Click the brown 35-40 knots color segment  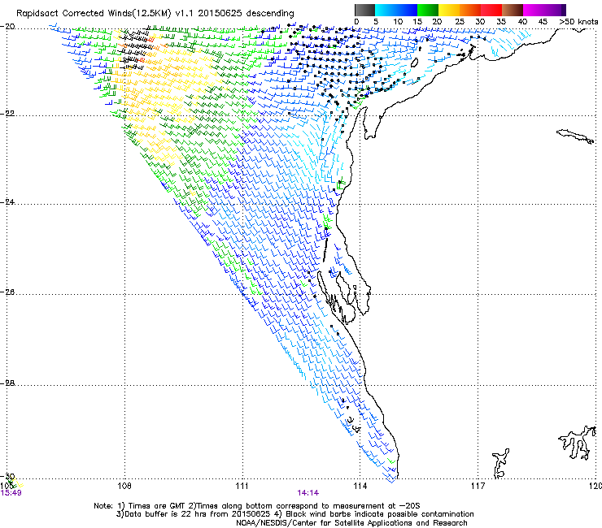pos(513,10)
